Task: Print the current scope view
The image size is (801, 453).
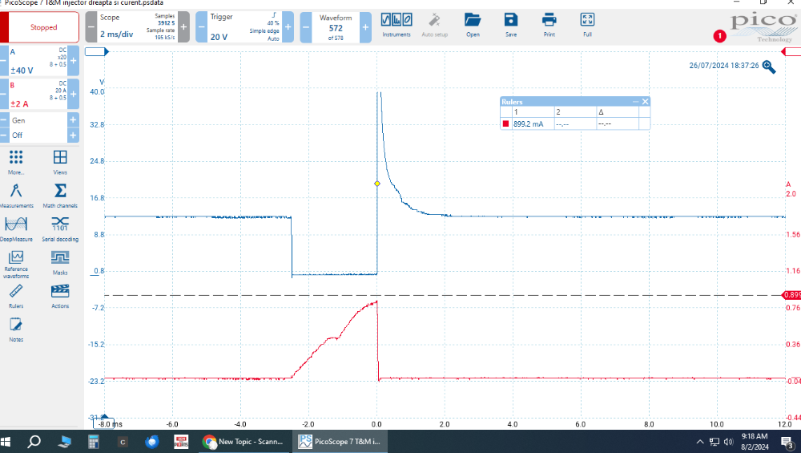Action: 549,23
